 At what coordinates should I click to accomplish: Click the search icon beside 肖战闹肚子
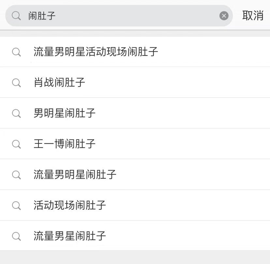pyautogui.click(x=17, y=83)
